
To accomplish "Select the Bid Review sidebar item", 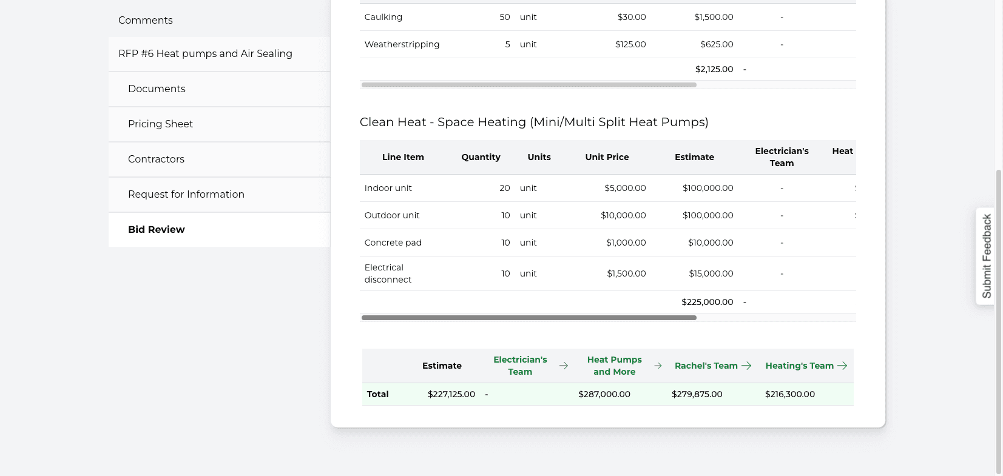I will pyautogui.click(x=219, y=230).
